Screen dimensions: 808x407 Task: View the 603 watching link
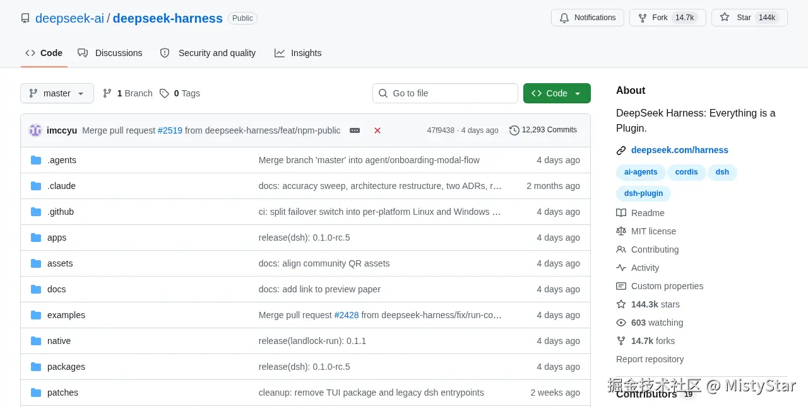[657, 323]
